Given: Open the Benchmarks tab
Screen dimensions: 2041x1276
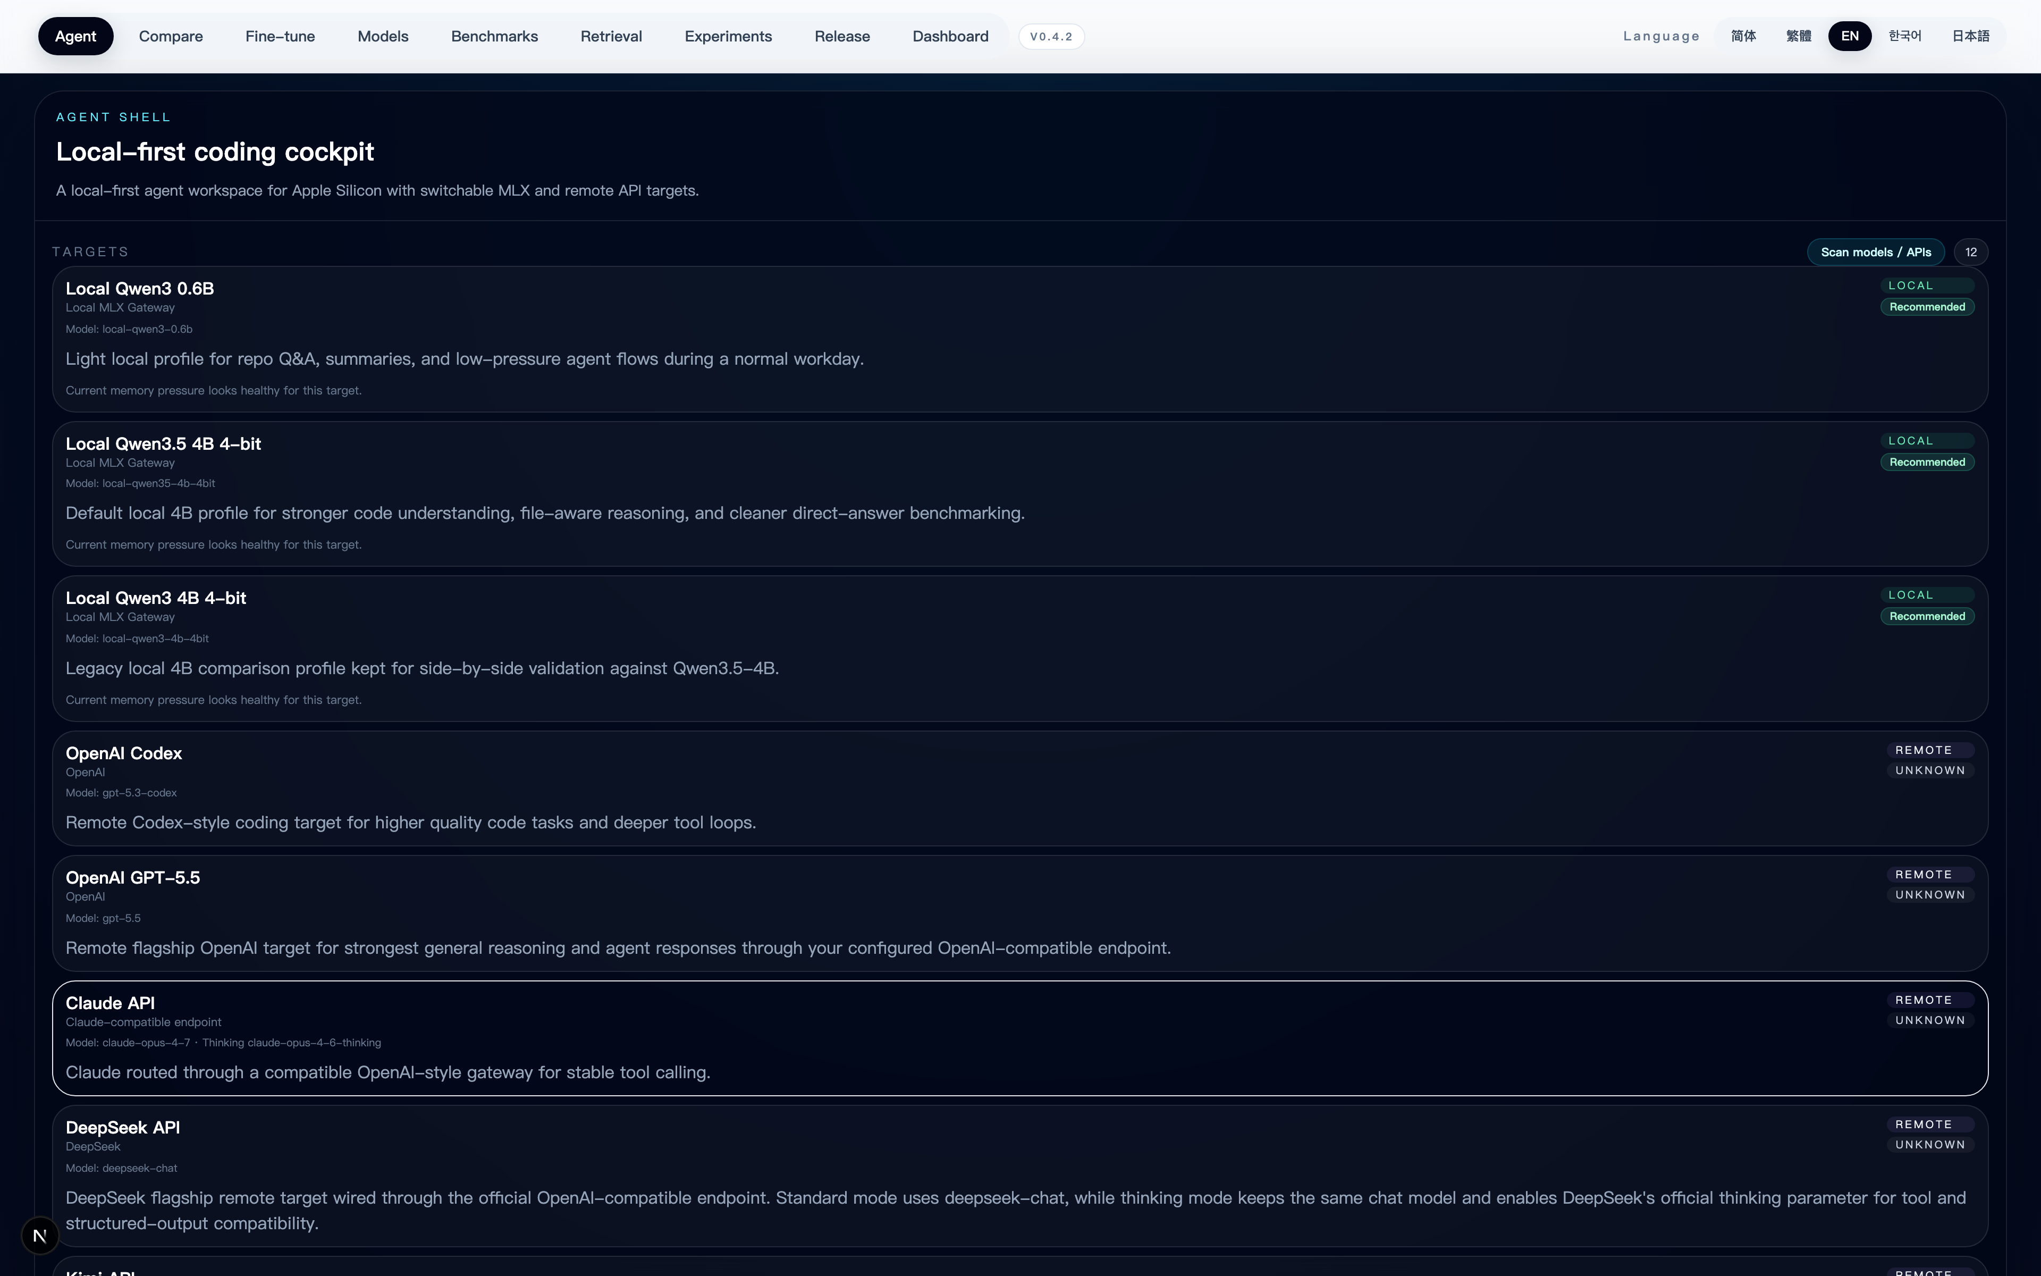Looking at the screenshot, I should [494, 36].
